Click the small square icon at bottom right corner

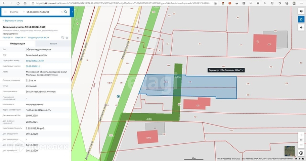(303, 159)
